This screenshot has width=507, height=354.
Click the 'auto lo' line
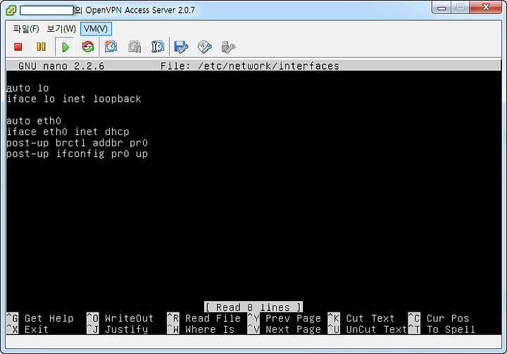[x=27, y=88]
